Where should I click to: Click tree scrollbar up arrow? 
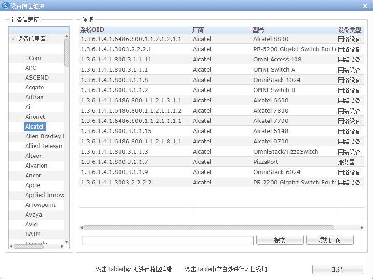67,36
